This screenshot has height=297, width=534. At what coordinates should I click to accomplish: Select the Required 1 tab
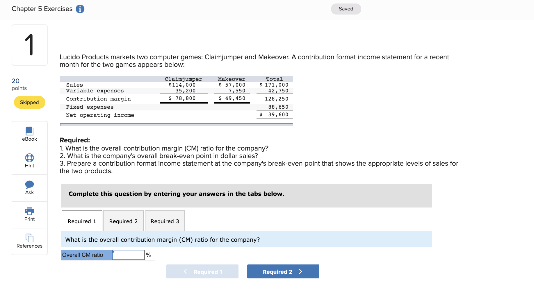pyautogui.click(x=82, y=221)
